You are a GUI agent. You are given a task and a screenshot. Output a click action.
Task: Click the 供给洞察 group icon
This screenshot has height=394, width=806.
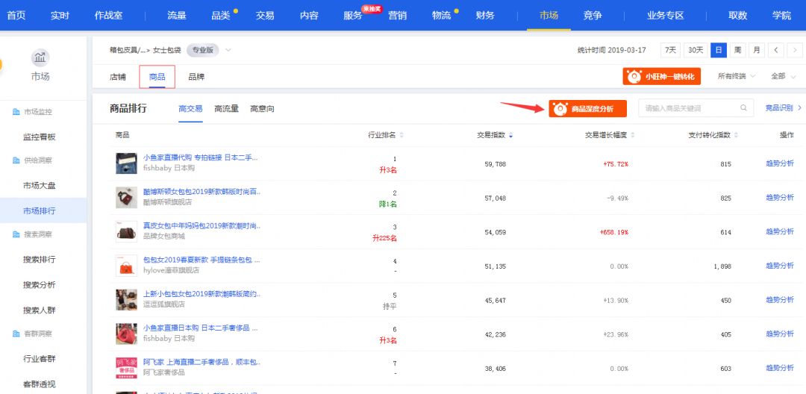(16, 160)
